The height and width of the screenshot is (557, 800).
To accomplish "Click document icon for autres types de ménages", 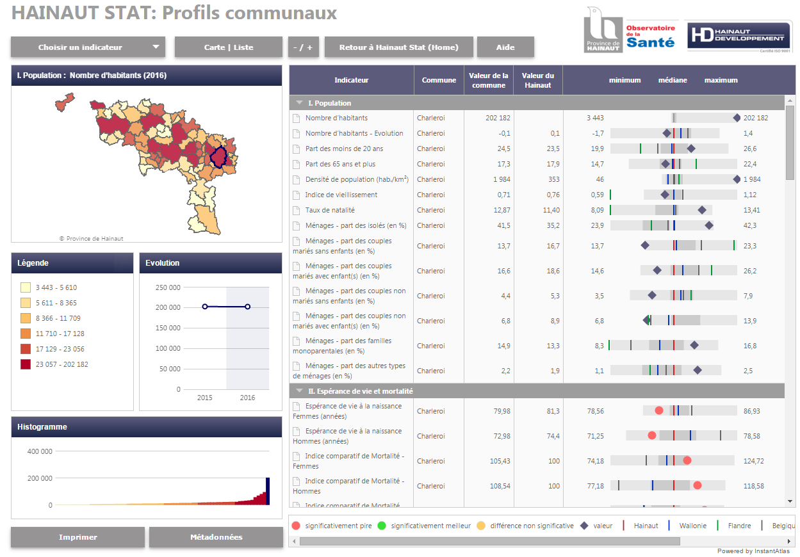I will [297, 366].
